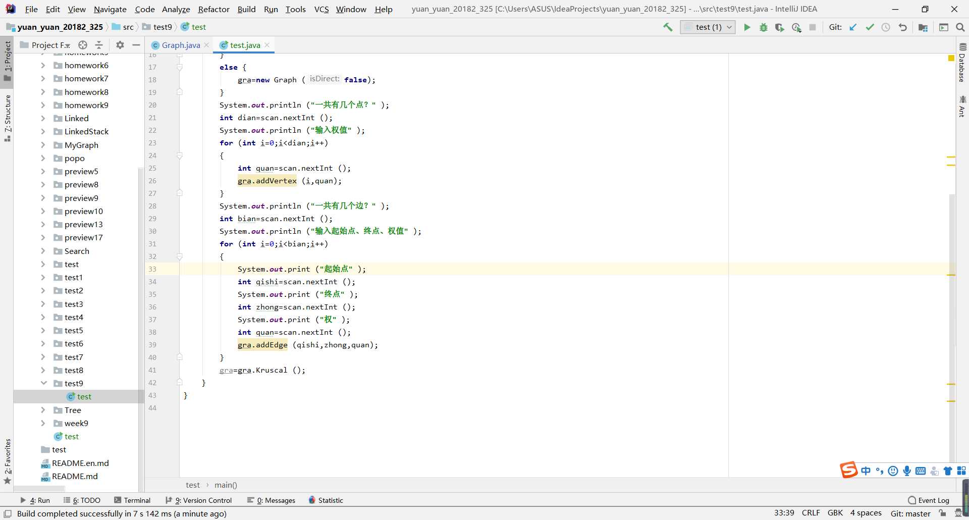Start debugging with the bug icon
Image resolution: width=969 pixels, height=520 pixels.
763,27
